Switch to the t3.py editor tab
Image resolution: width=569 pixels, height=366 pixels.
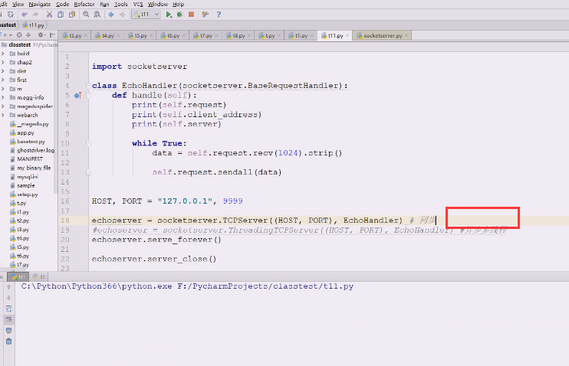(x=74, y=35)
